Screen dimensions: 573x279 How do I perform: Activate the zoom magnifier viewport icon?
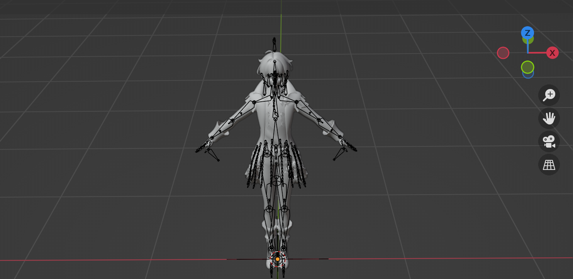click(549, 95)
